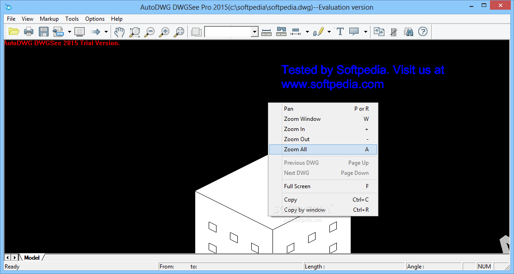Click the blue 'www.softpedia.com' drawing text
514x274 pixels.
332,84
